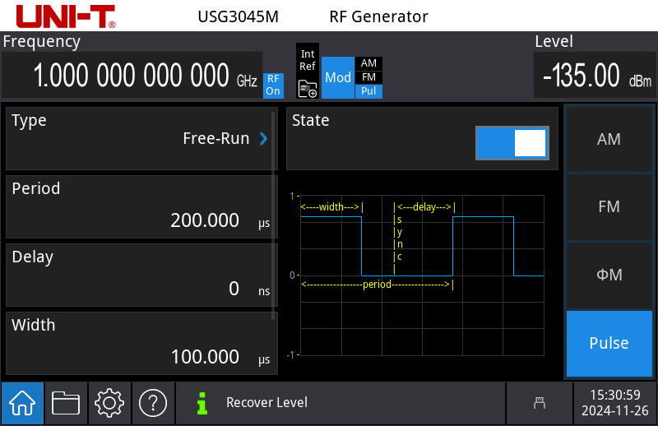This screenshot has height=426, width=658.
Task: Open the GHz frequency unit selector
Action: pyautogui.click(x=247, y=81)
